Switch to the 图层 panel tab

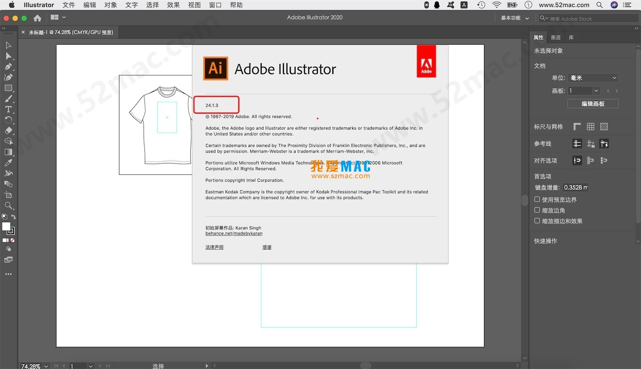point(555,37)
